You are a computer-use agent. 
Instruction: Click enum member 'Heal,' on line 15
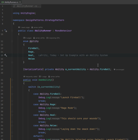pos(31,55)
